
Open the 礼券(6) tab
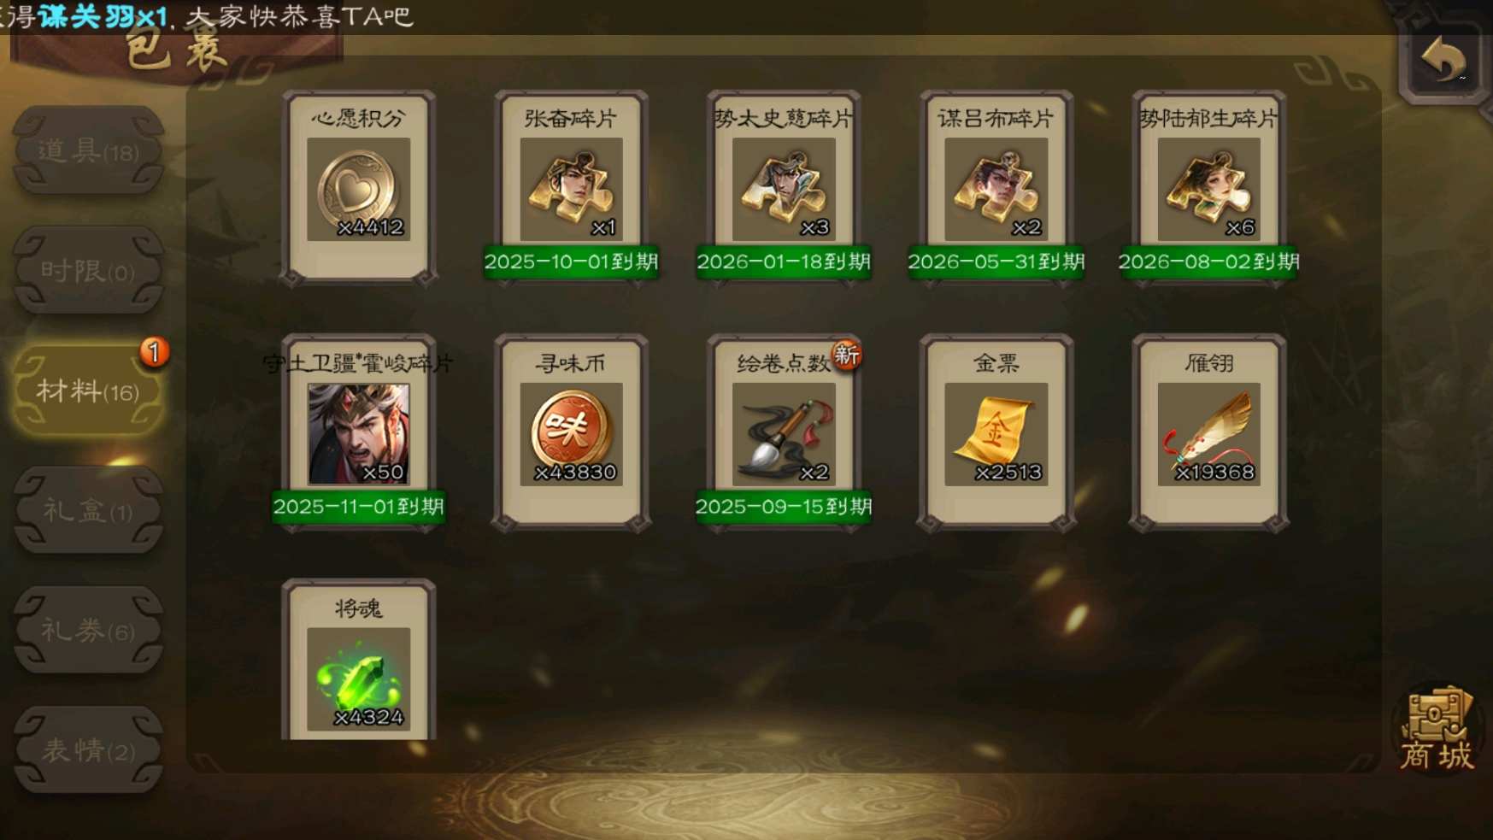[x=88, y=631]
